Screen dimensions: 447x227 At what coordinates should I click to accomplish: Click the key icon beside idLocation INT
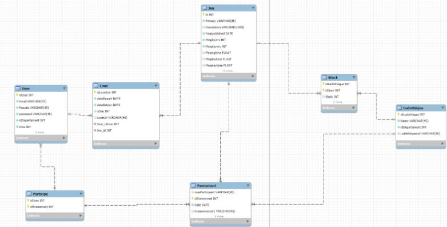(95, 92)
